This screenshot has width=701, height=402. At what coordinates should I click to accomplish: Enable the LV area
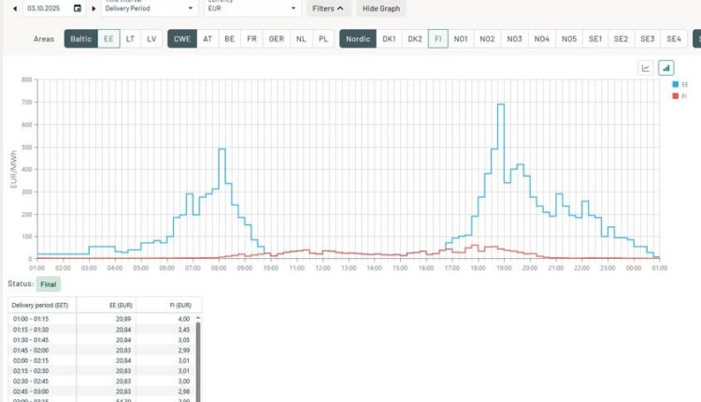(x=151, y=39)
